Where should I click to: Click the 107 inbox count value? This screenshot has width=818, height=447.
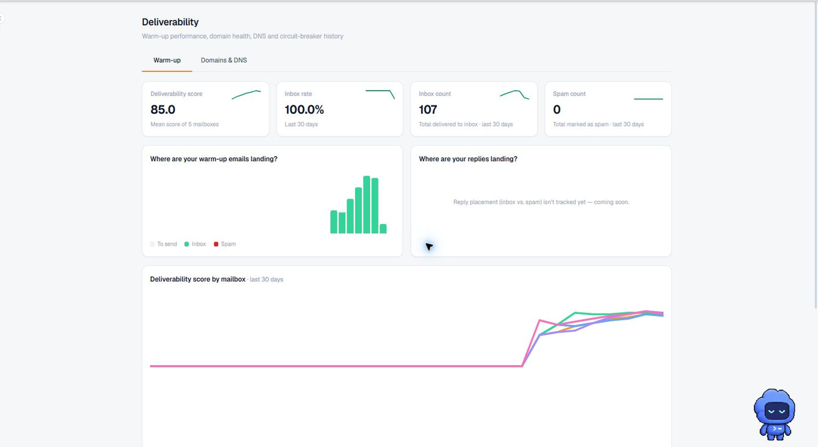pos(428,109)
